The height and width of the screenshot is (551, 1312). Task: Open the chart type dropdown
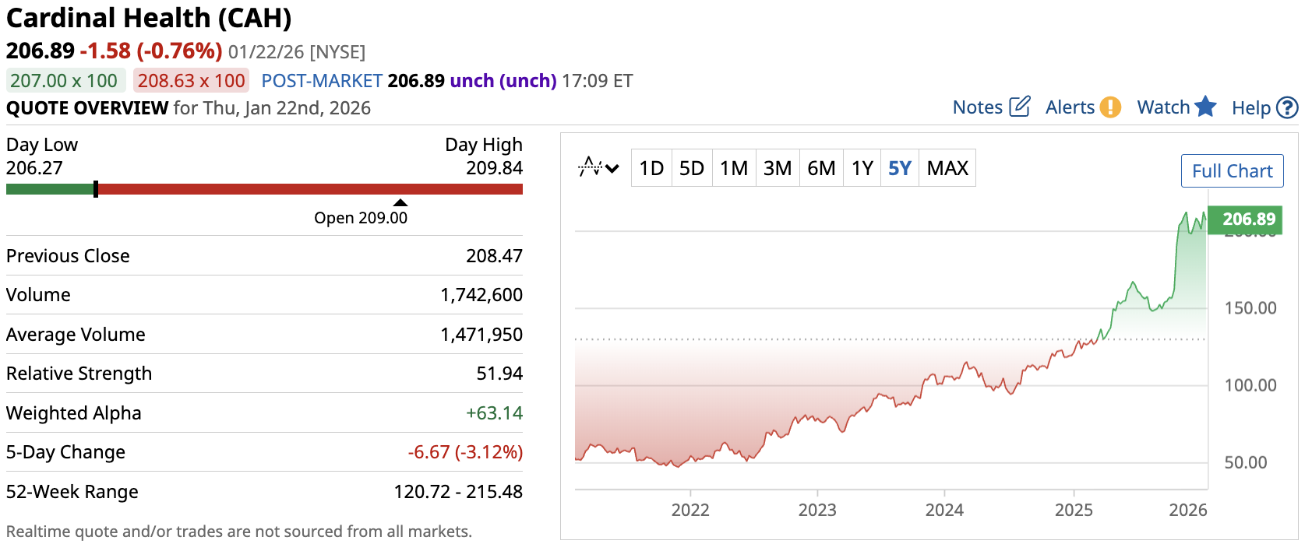tap(598, 168)
